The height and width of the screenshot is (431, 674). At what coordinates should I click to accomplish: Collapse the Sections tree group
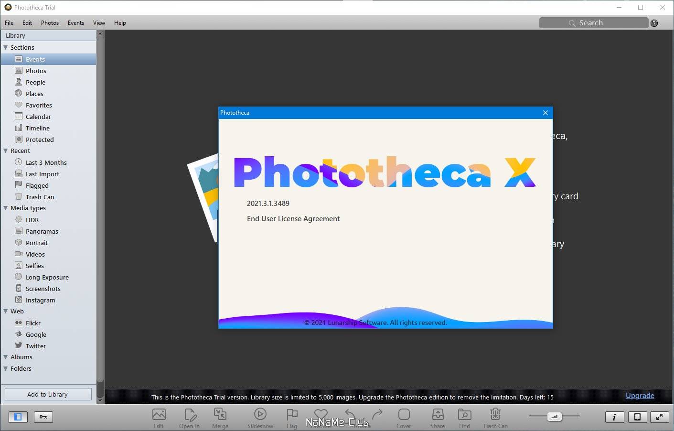pos(6,47)
